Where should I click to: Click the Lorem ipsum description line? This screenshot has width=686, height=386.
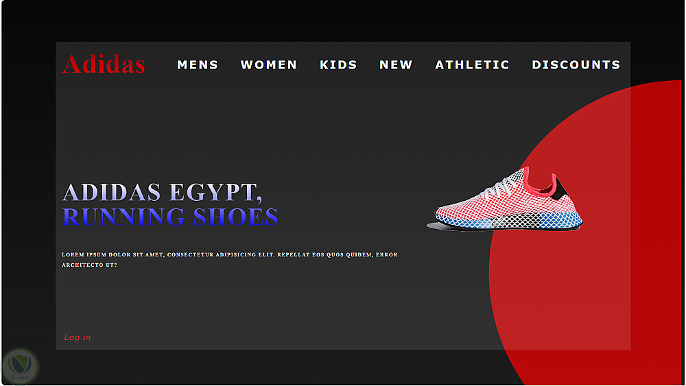(229, 254)
